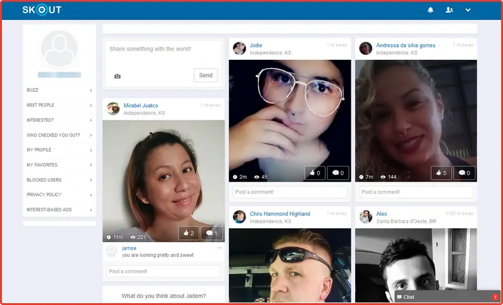
Task: Click the chevron next to BLOCKED USERS
Action: (90, 180)
